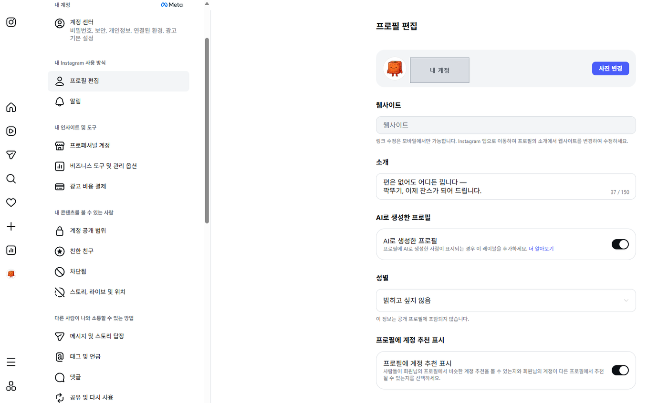Click the 내 계정 username box
The height and width of the screenshot is (403, 668).
point(439,70)
